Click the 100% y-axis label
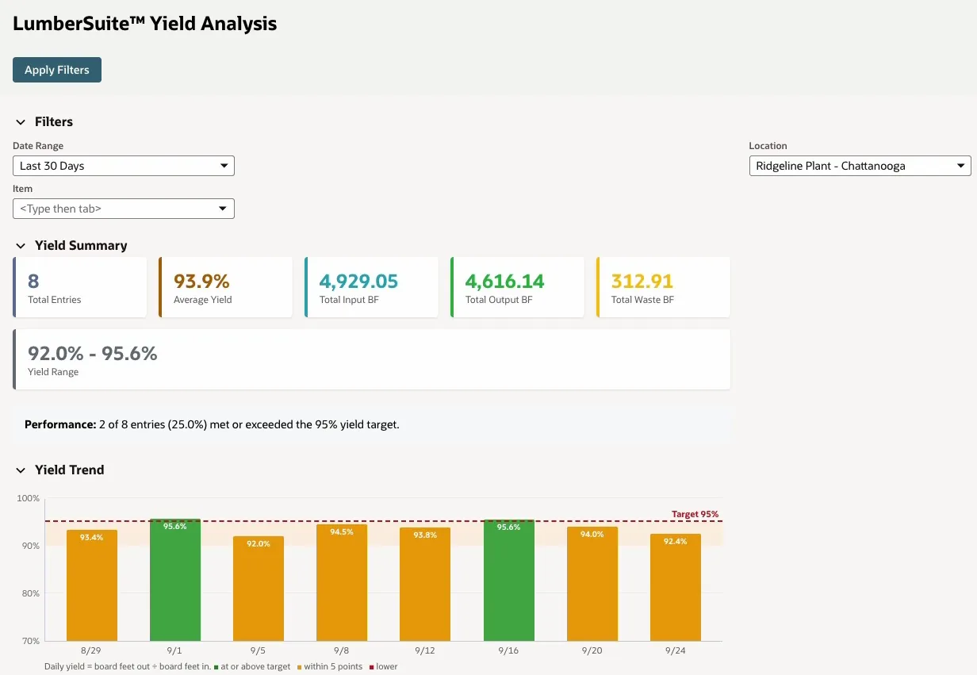 click(28, 498)
